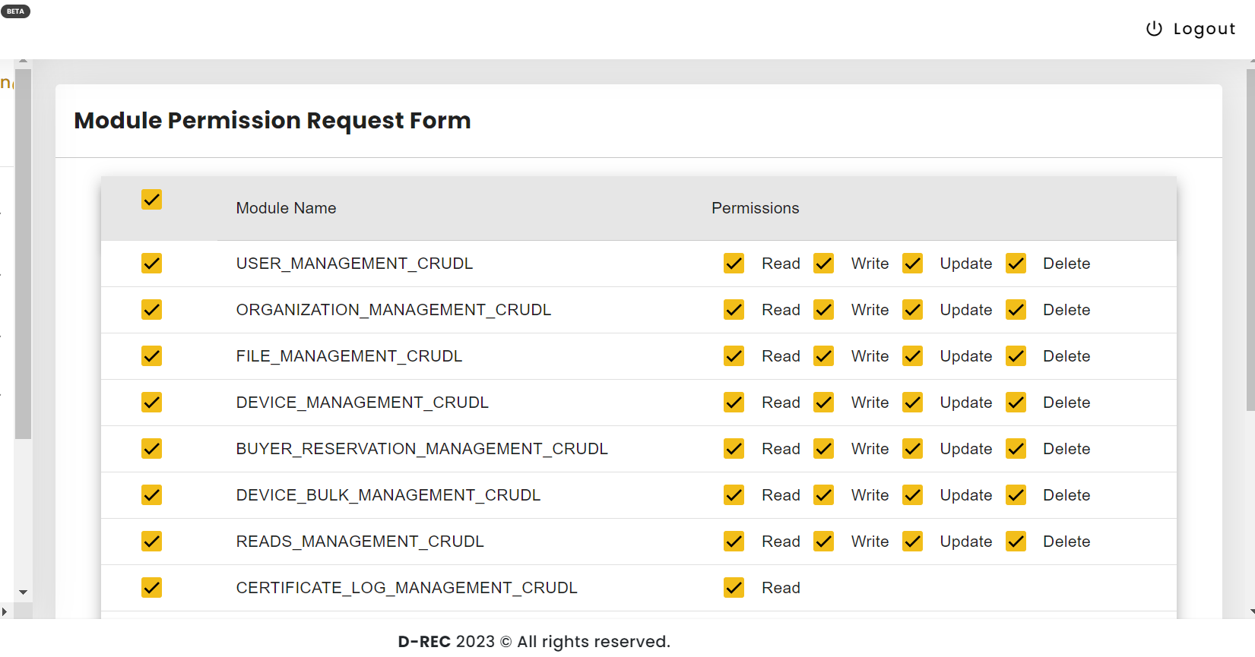This screenshot has height=657, width=1255.
Task: Toggle Delete permission for FILE_MANAGEMENT_CRUDL
Action: click(x=1016, y=356)
